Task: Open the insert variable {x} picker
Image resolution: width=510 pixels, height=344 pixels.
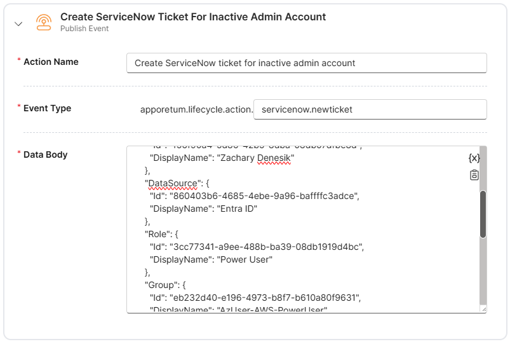Action: 474,158
